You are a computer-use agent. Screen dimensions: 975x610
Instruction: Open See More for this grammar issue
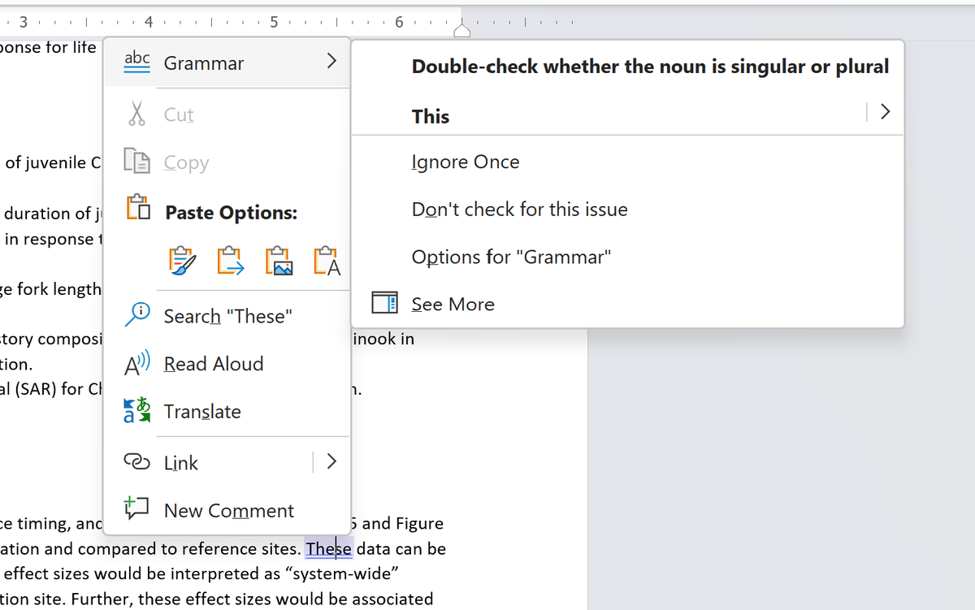click(x=453, y=305)
